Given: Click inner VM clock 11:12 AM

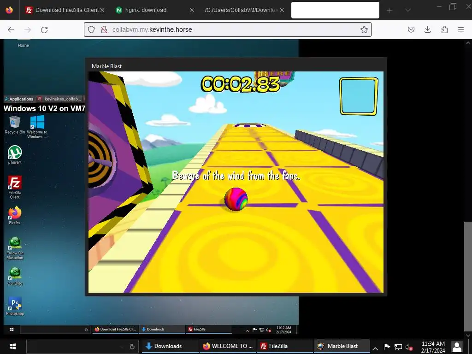Looking at the screenshot, I should coord(283,330).
